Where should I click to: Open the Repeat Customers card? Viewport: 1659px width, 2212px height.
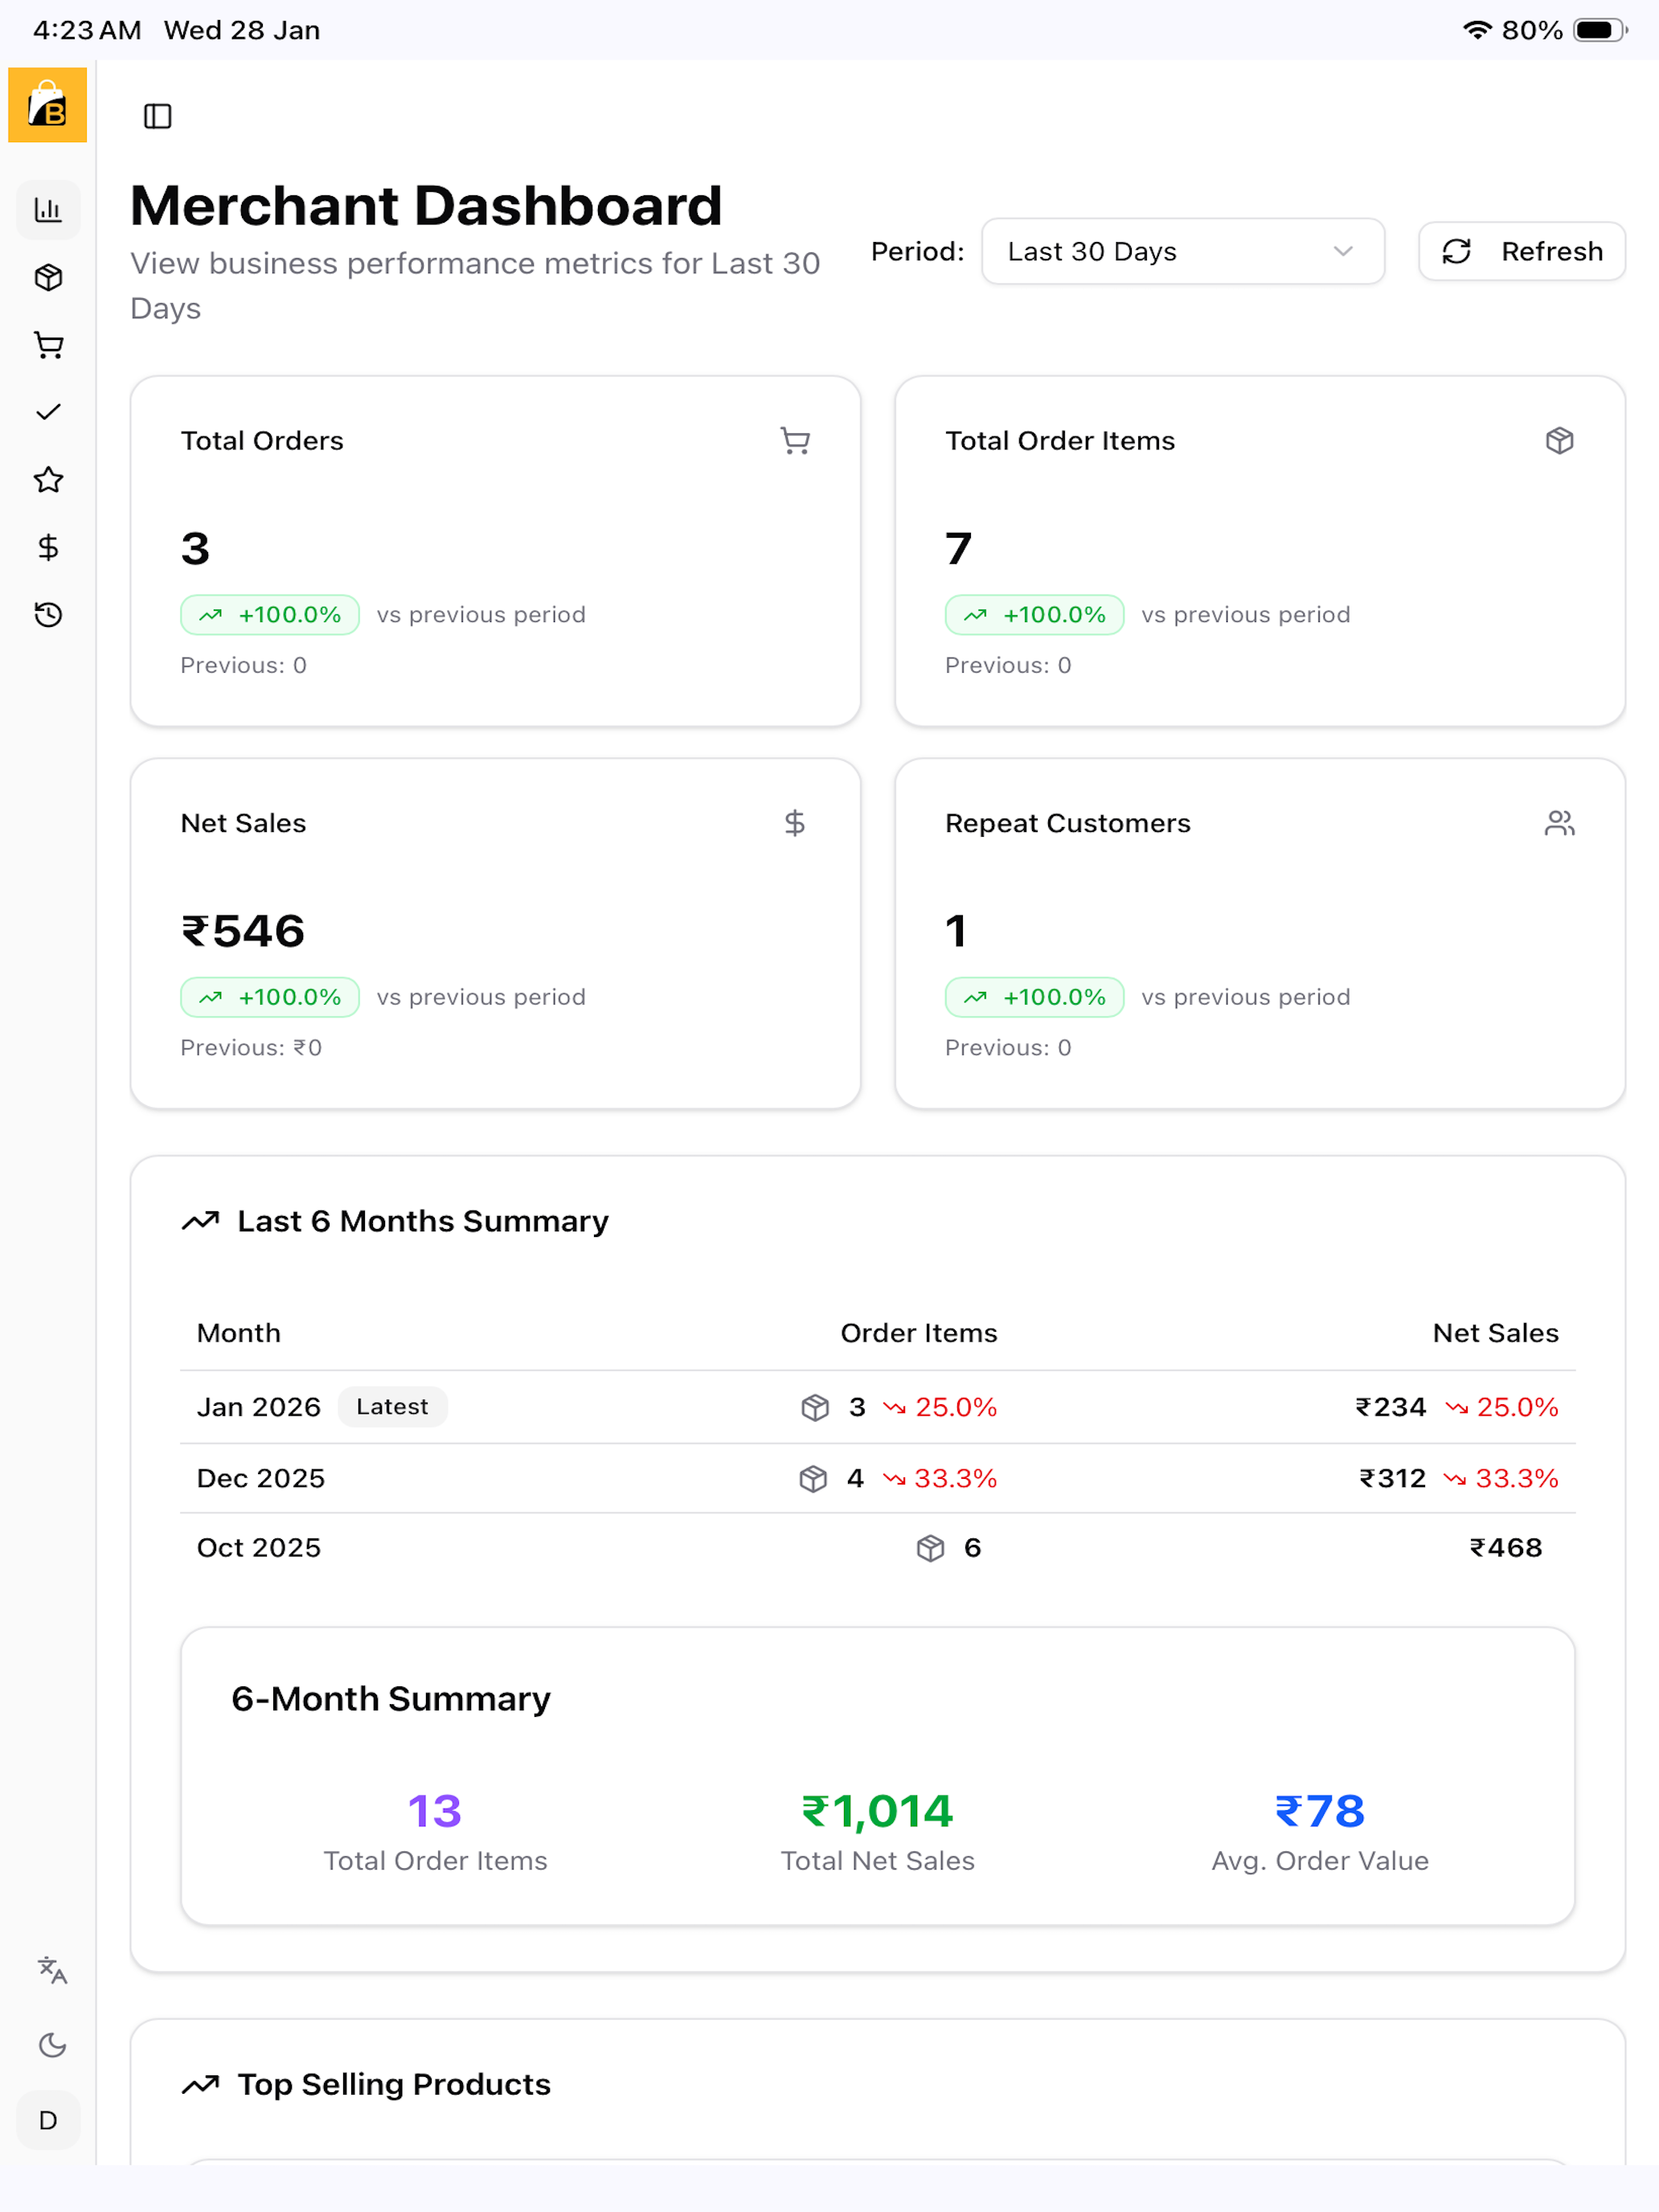pos(1259,933)
